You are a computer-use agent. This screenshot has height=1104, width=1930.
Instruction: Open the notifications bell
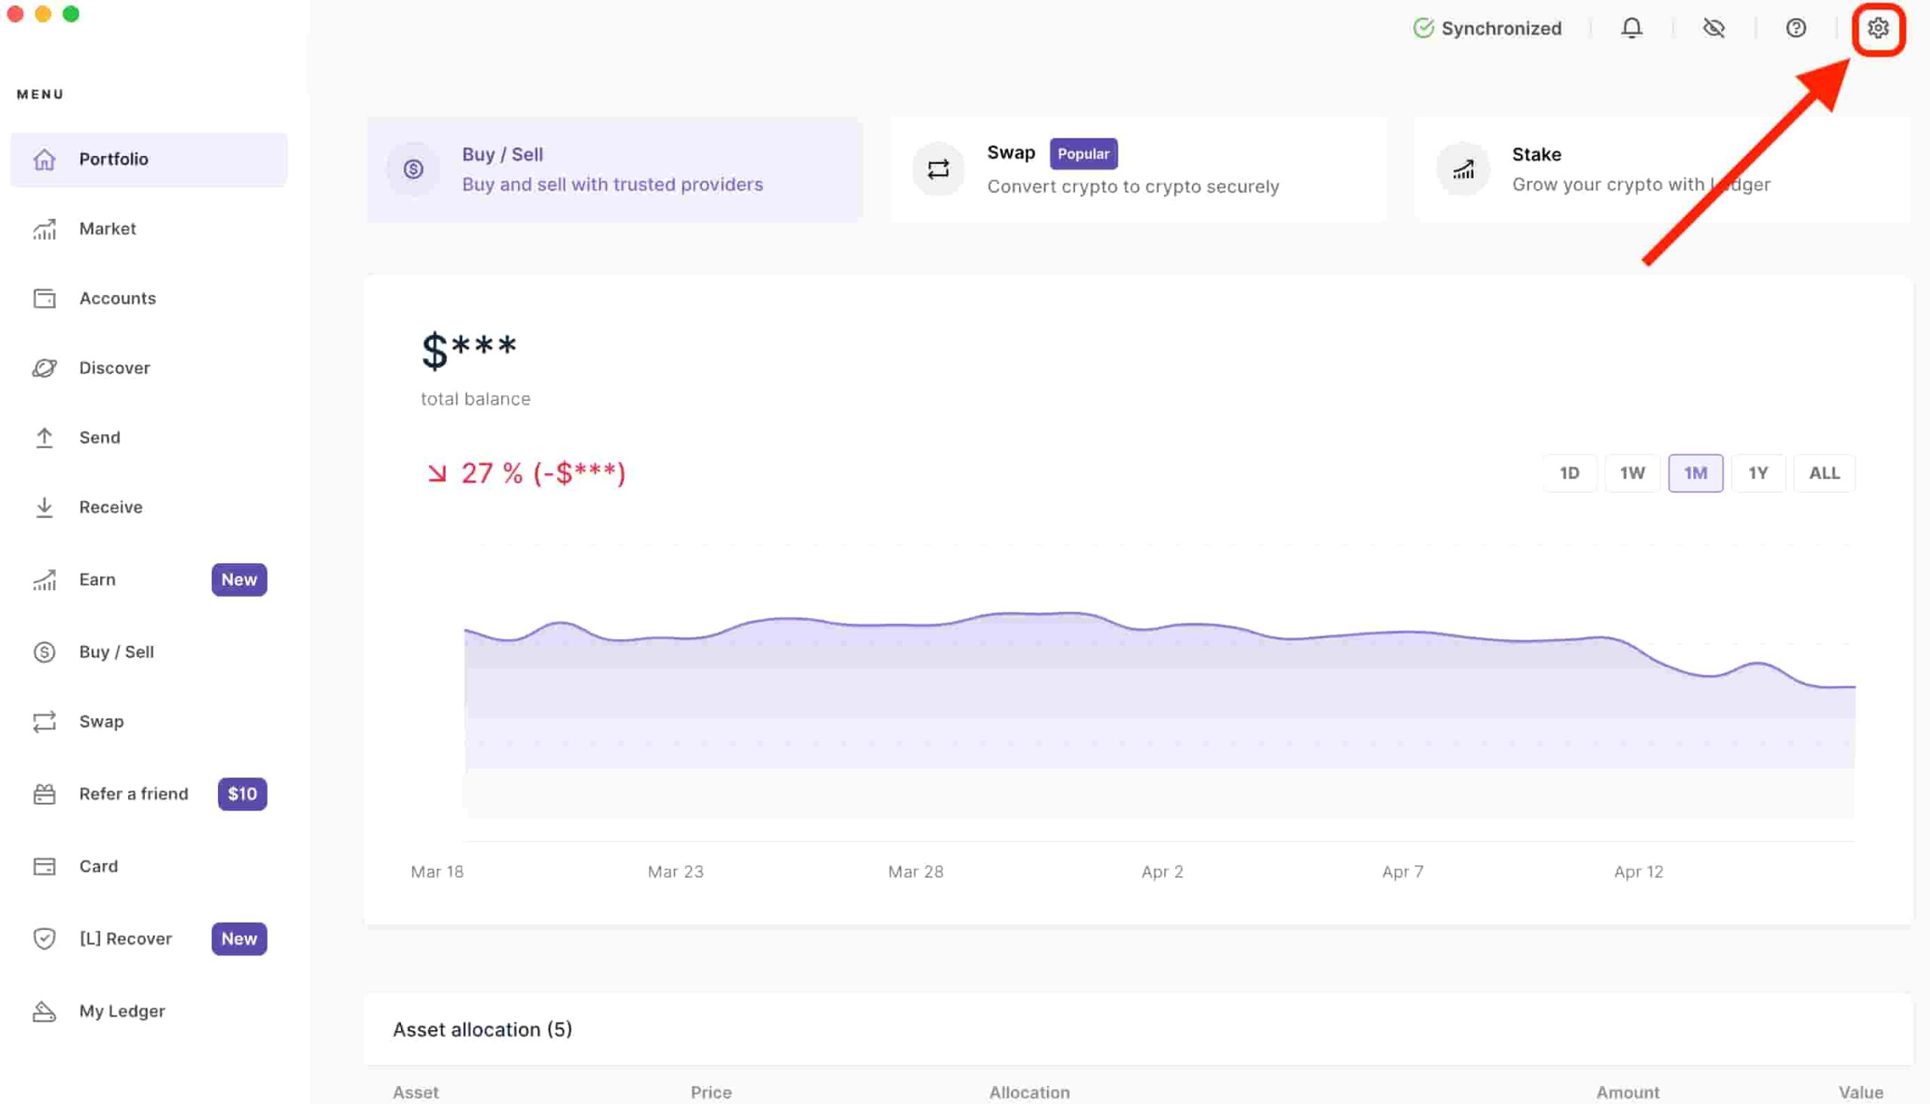1631,29
